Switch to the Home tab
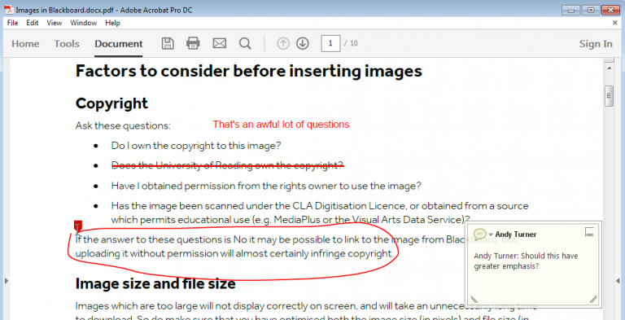Image resolution: width=625 pixels, height=320 pixels. coord(25,43)
